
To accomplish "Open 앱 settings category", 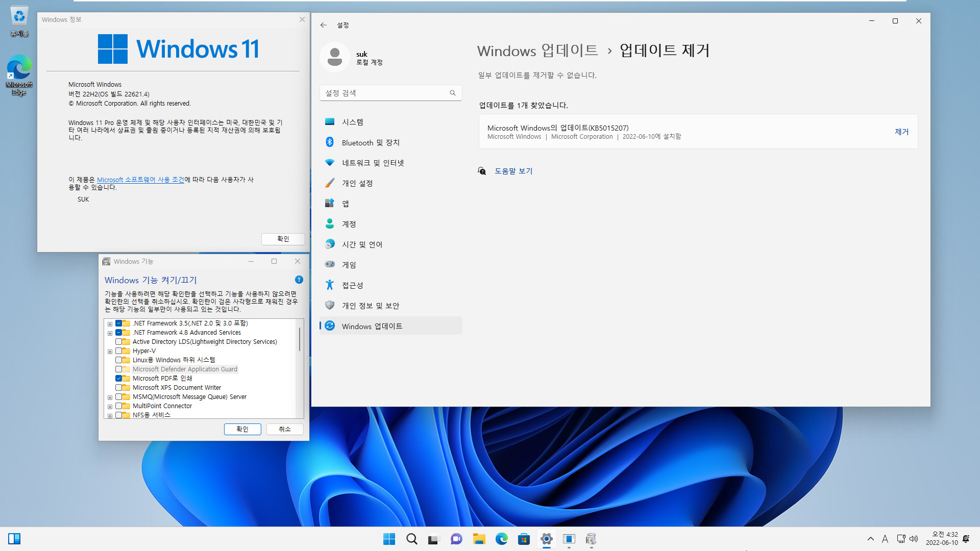I will 390,204.
